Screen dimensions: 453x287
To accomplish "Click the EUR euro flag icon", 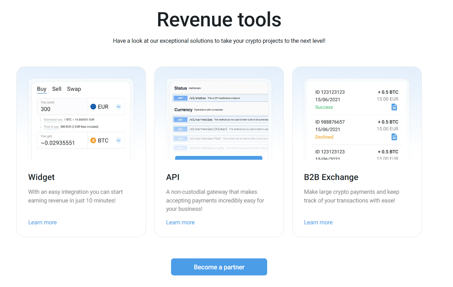I will point(93,107).
